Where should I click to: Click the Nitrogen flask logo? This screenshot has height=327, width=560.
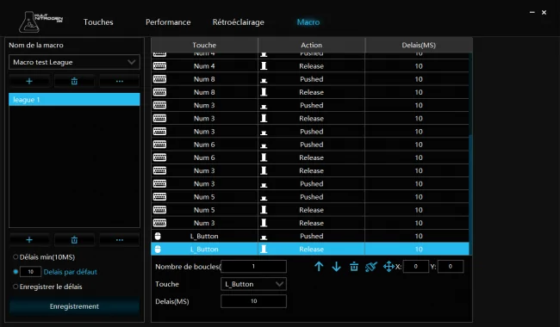pos(40,22)
